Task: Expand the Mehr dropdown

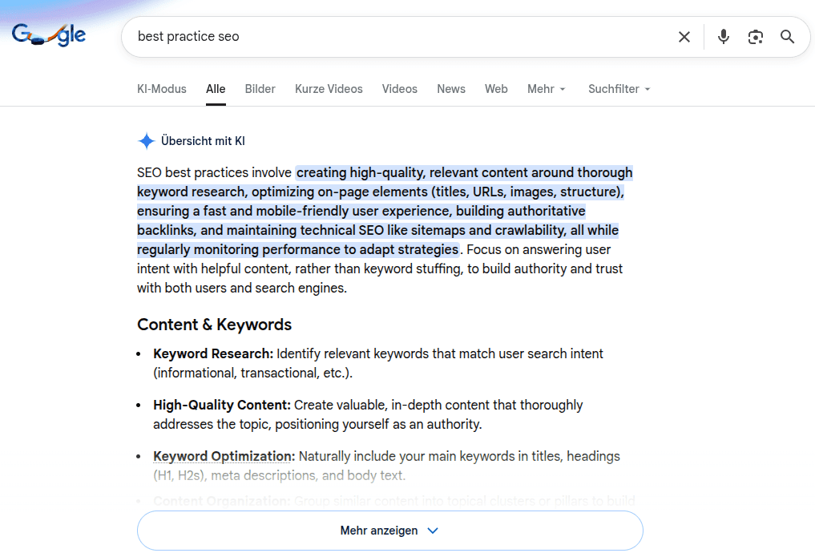Action: click(x=546, y=89)
